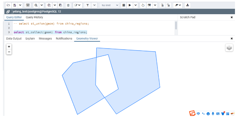The image size is (238, 122).
Task: Open the skin shirt icon
Action: click(x=223, y=113)
